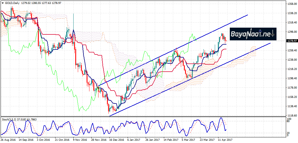Click the 1238.00 price scale label

[291, 60]
